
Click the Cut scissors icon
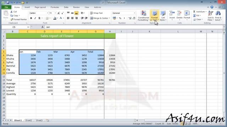tap(12, 12)
